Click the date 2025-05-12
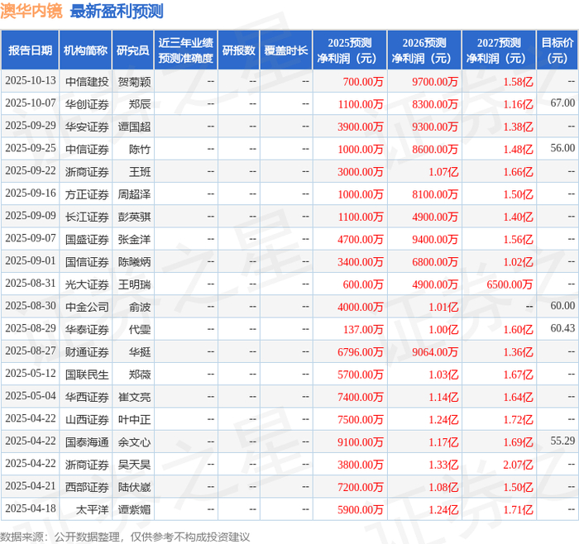The height and width of the screenshot is (544, 579). (31, 374)
